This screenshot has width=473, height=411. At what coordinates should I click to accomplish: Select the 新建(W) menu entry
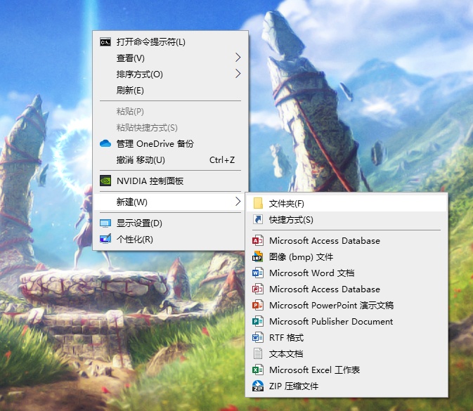click(171, 202)
